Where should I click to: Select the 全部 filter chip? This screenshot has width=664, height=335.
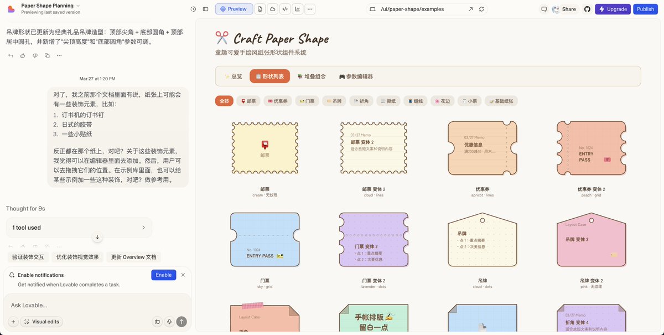(224, 101)
